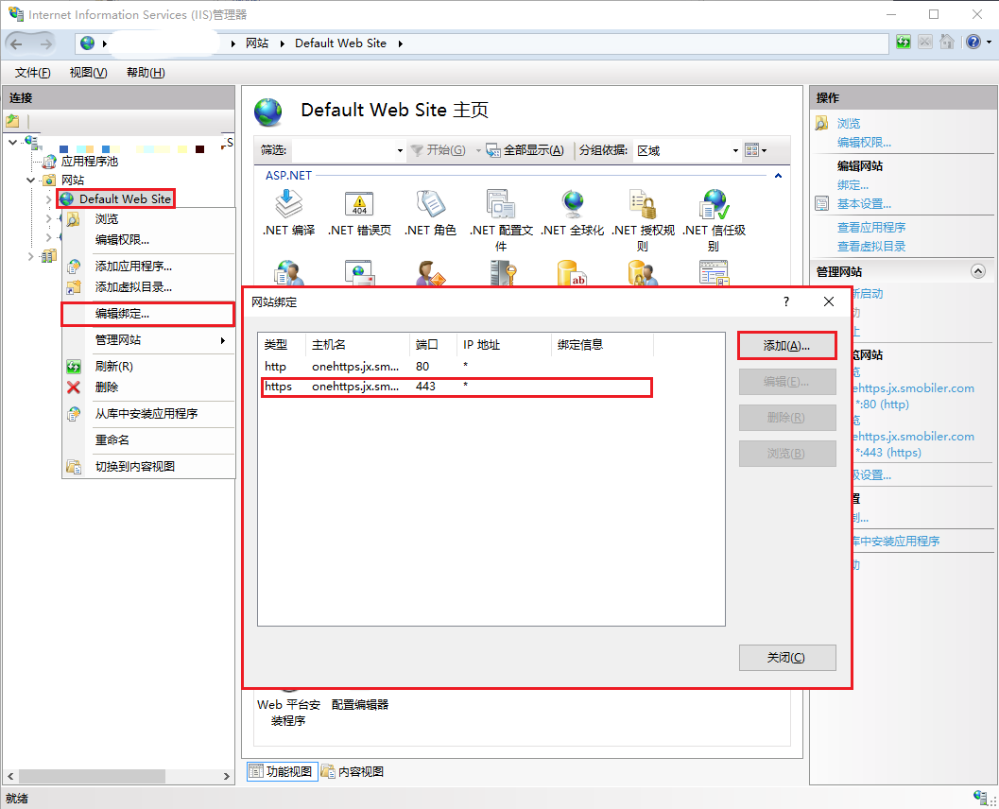Click the Web 平台安装程序 feature label
999x809 pixels.
click(288, 713)
